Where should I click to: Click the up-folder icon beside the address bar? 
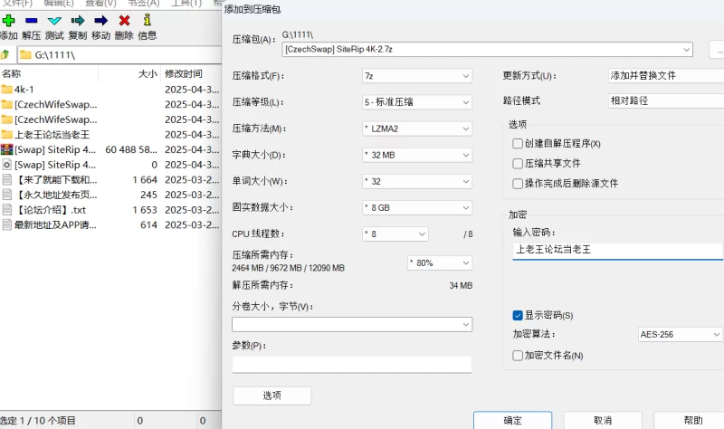(x=5, y=55)
